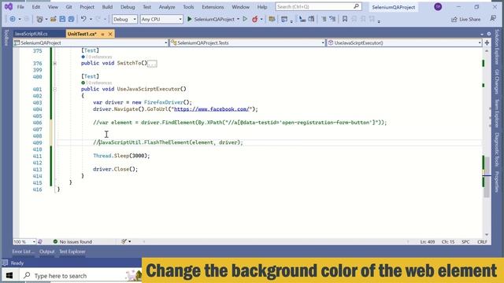
Task: Open the Edit menu
Action: [36, 7]
